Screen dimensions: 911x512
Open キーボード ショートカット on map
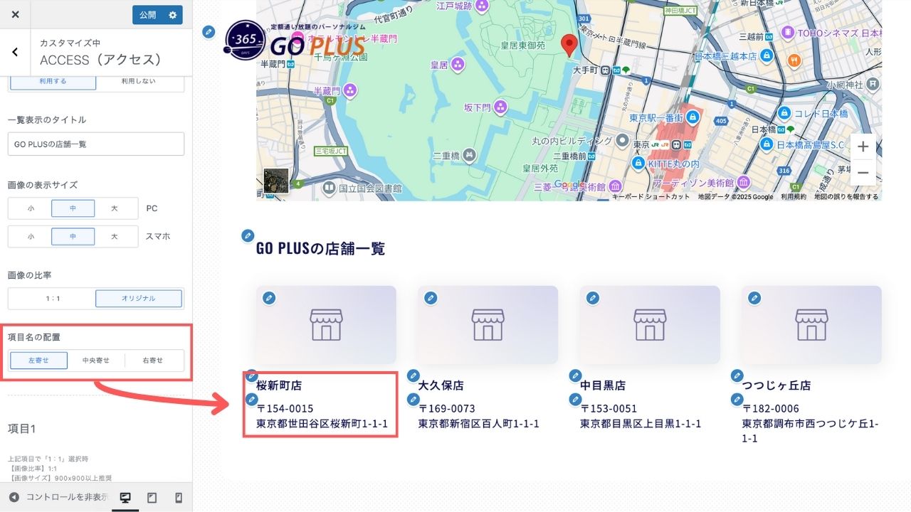651,197
